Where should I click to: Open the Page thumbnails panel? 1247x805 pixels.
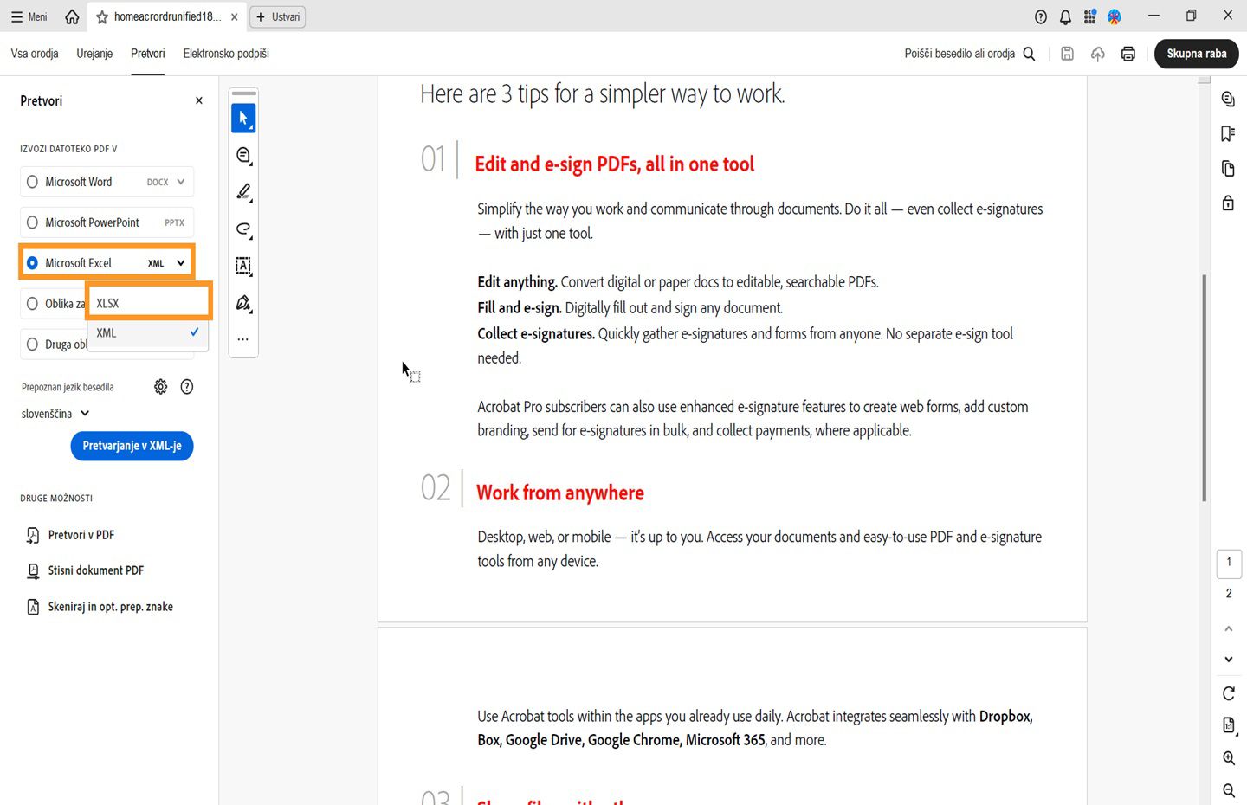click(x=1227, y=168)
